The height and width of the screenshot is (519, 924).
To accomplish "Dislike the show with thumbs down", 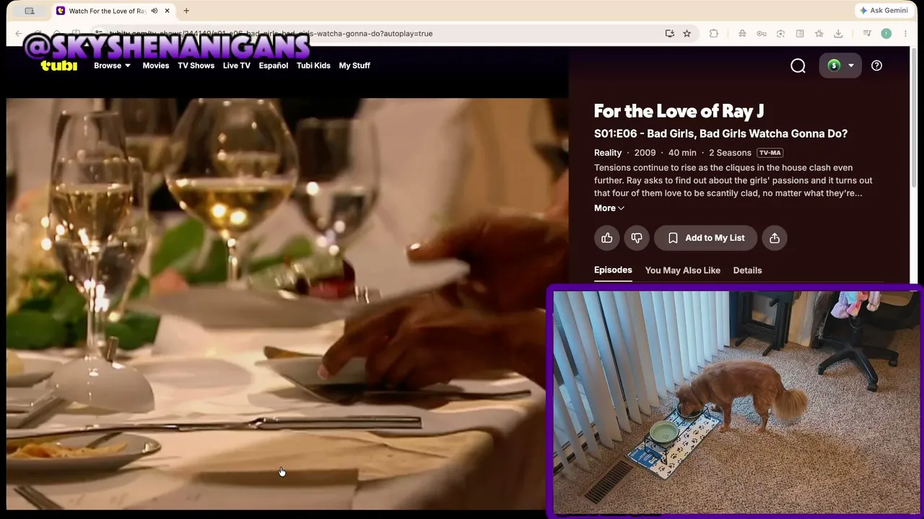I will [637, 238].
